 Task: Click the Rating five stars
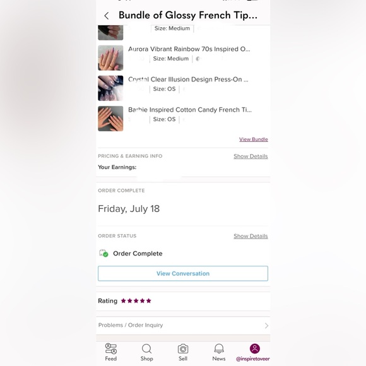pyautogui.click(x=136, y=301)
